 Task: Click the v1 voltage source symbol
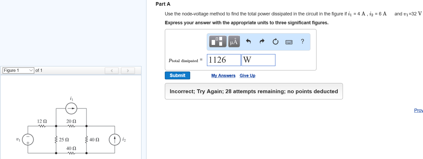pos(28,139)
